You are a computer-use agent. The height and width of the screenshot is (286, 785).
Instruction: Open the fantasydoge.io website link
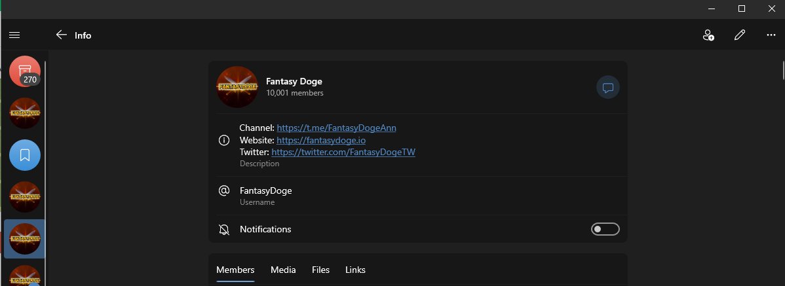coord(321,141)
